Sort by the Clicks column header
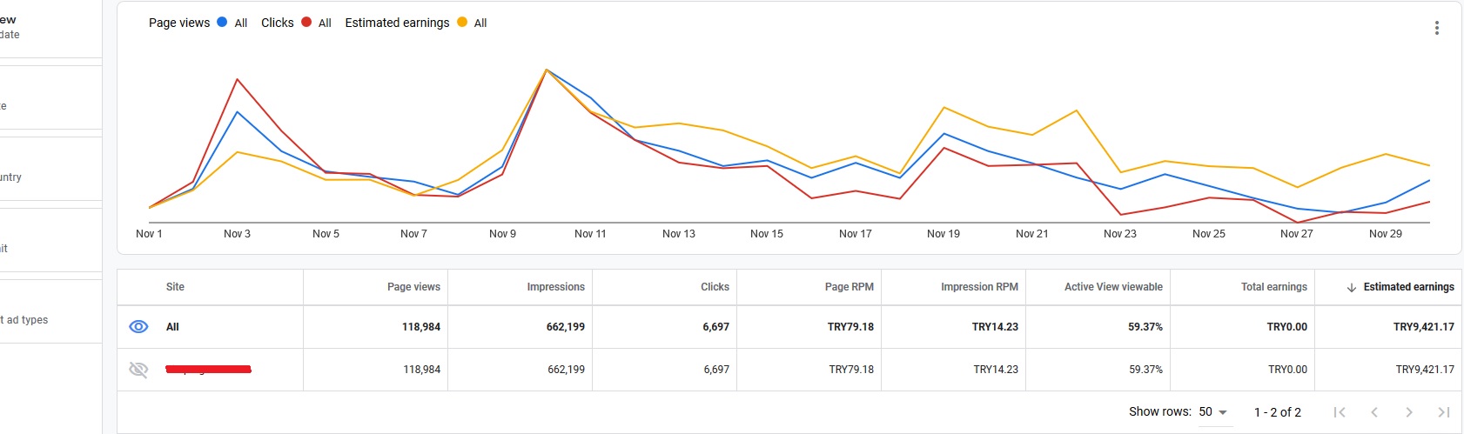Viewport: 1464px width, 434px height. (715, 287)
